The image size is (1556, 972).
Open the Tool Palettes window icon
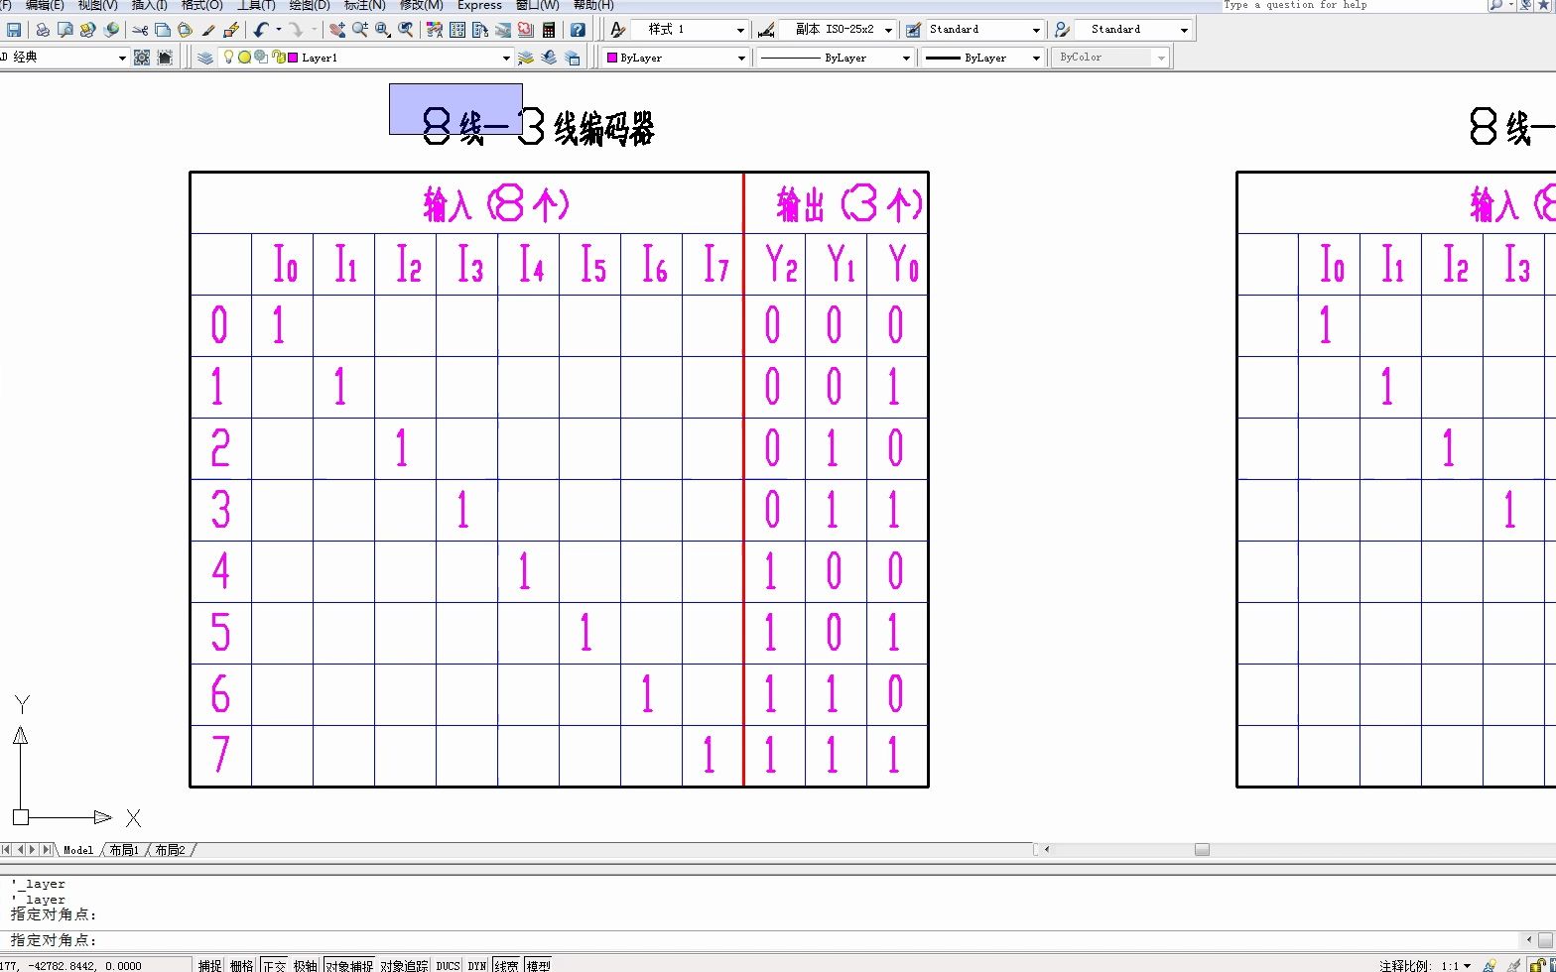point(479,30)
